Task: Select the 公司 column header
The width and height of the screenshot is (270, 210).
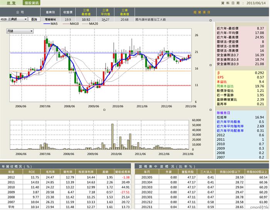Action: coord(20,12)
